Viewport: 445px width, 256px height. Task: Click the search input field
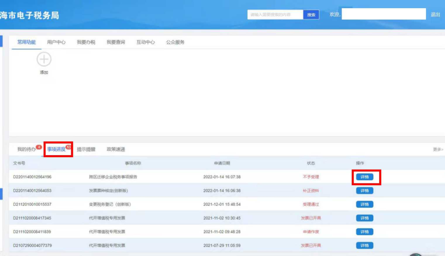tap(275, 15)
